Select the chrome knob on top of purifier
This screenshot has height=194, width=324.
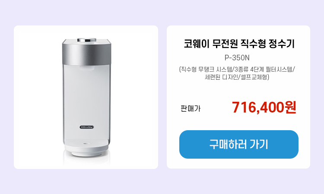87,40
